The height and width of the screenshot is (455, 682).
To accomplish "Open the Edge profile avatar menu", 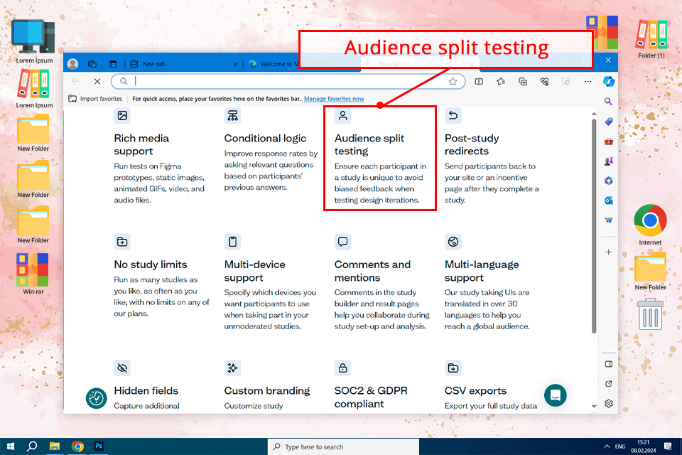I will click(72, 64).
